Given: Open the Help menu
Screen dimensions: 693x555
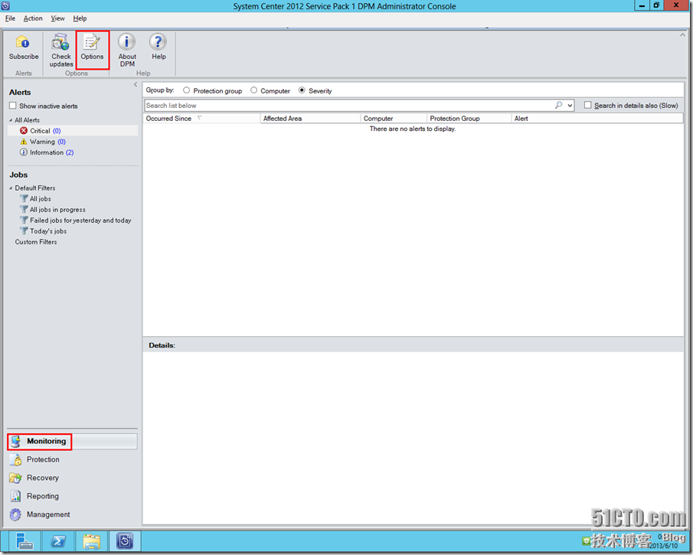Looking at the screenshot, I should pyautogui.click(x=80, y=18).
